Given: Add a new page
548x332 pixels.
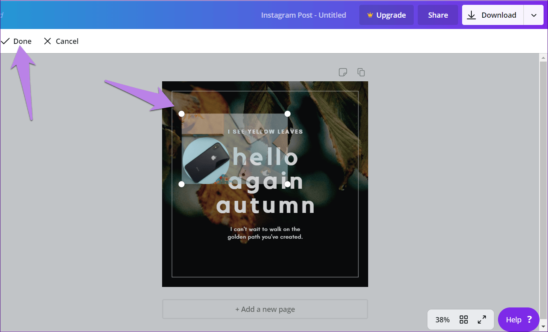Looking at the screenshot, I should [265, 309].
